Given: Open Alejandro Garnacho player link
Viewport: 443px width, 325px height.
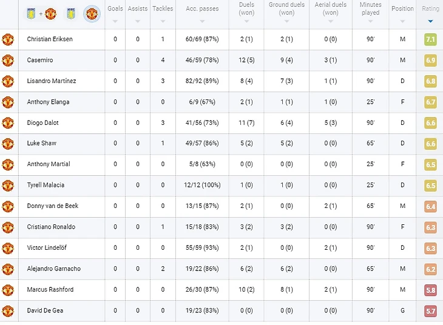Looking at the screenshot, I should tap(53, 269).
